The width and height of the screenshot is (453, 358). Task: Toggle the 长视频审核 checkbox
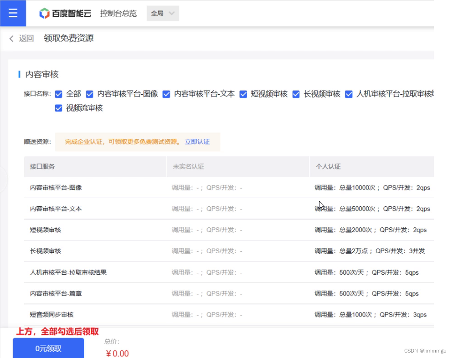297,94
